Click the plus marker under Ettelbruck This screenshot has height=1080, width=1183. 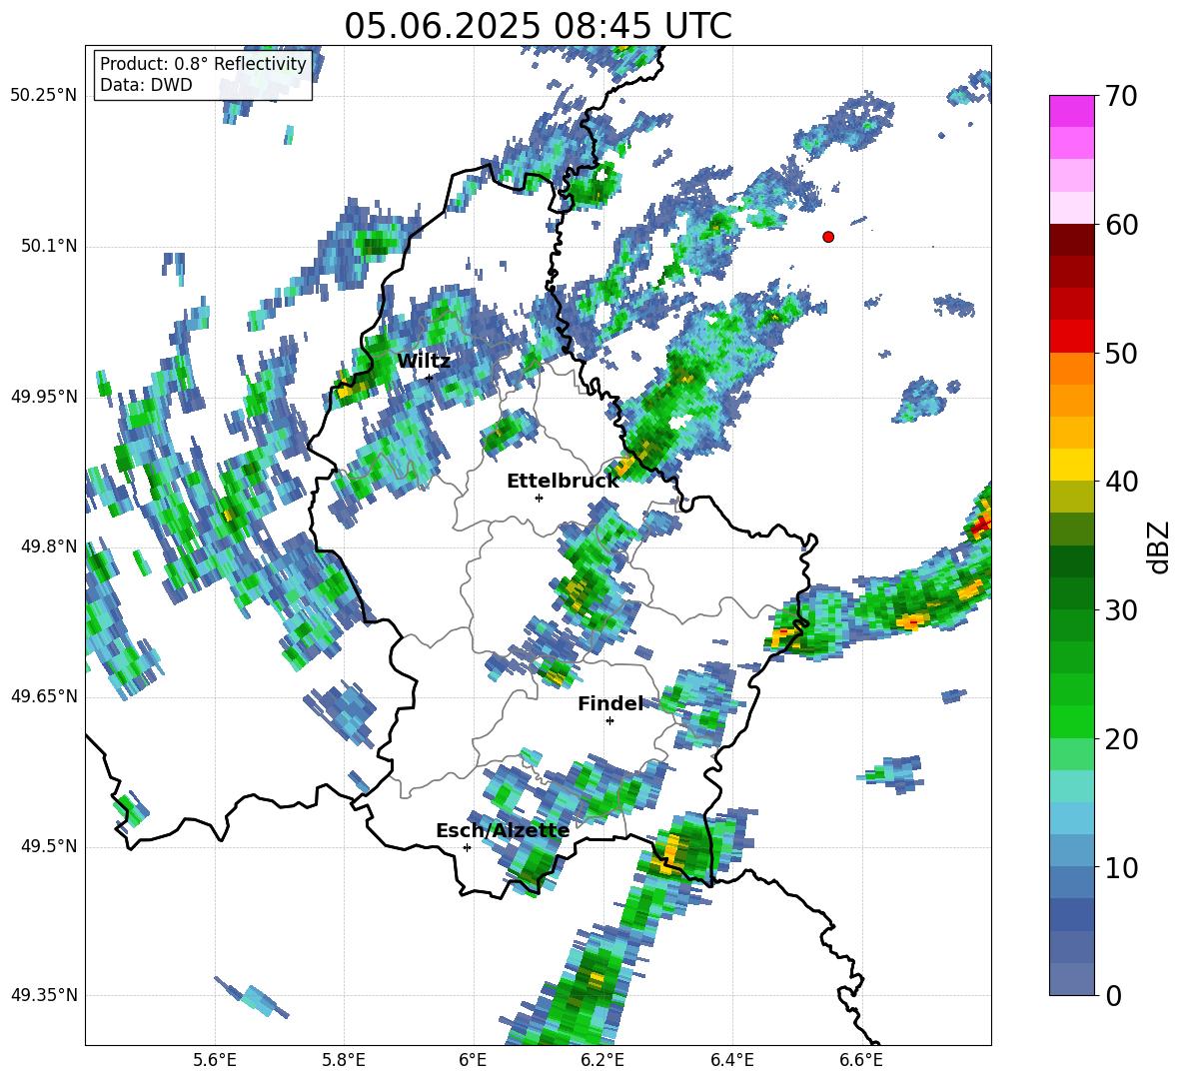[x=539, y=498]
